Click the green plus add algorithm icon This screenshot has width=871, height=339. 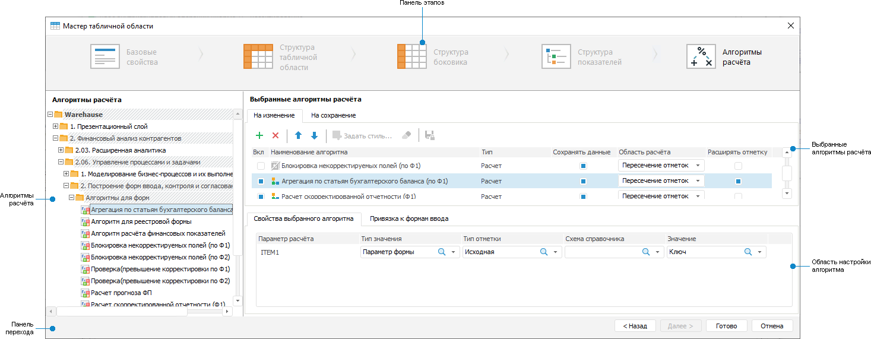(259, 135)
